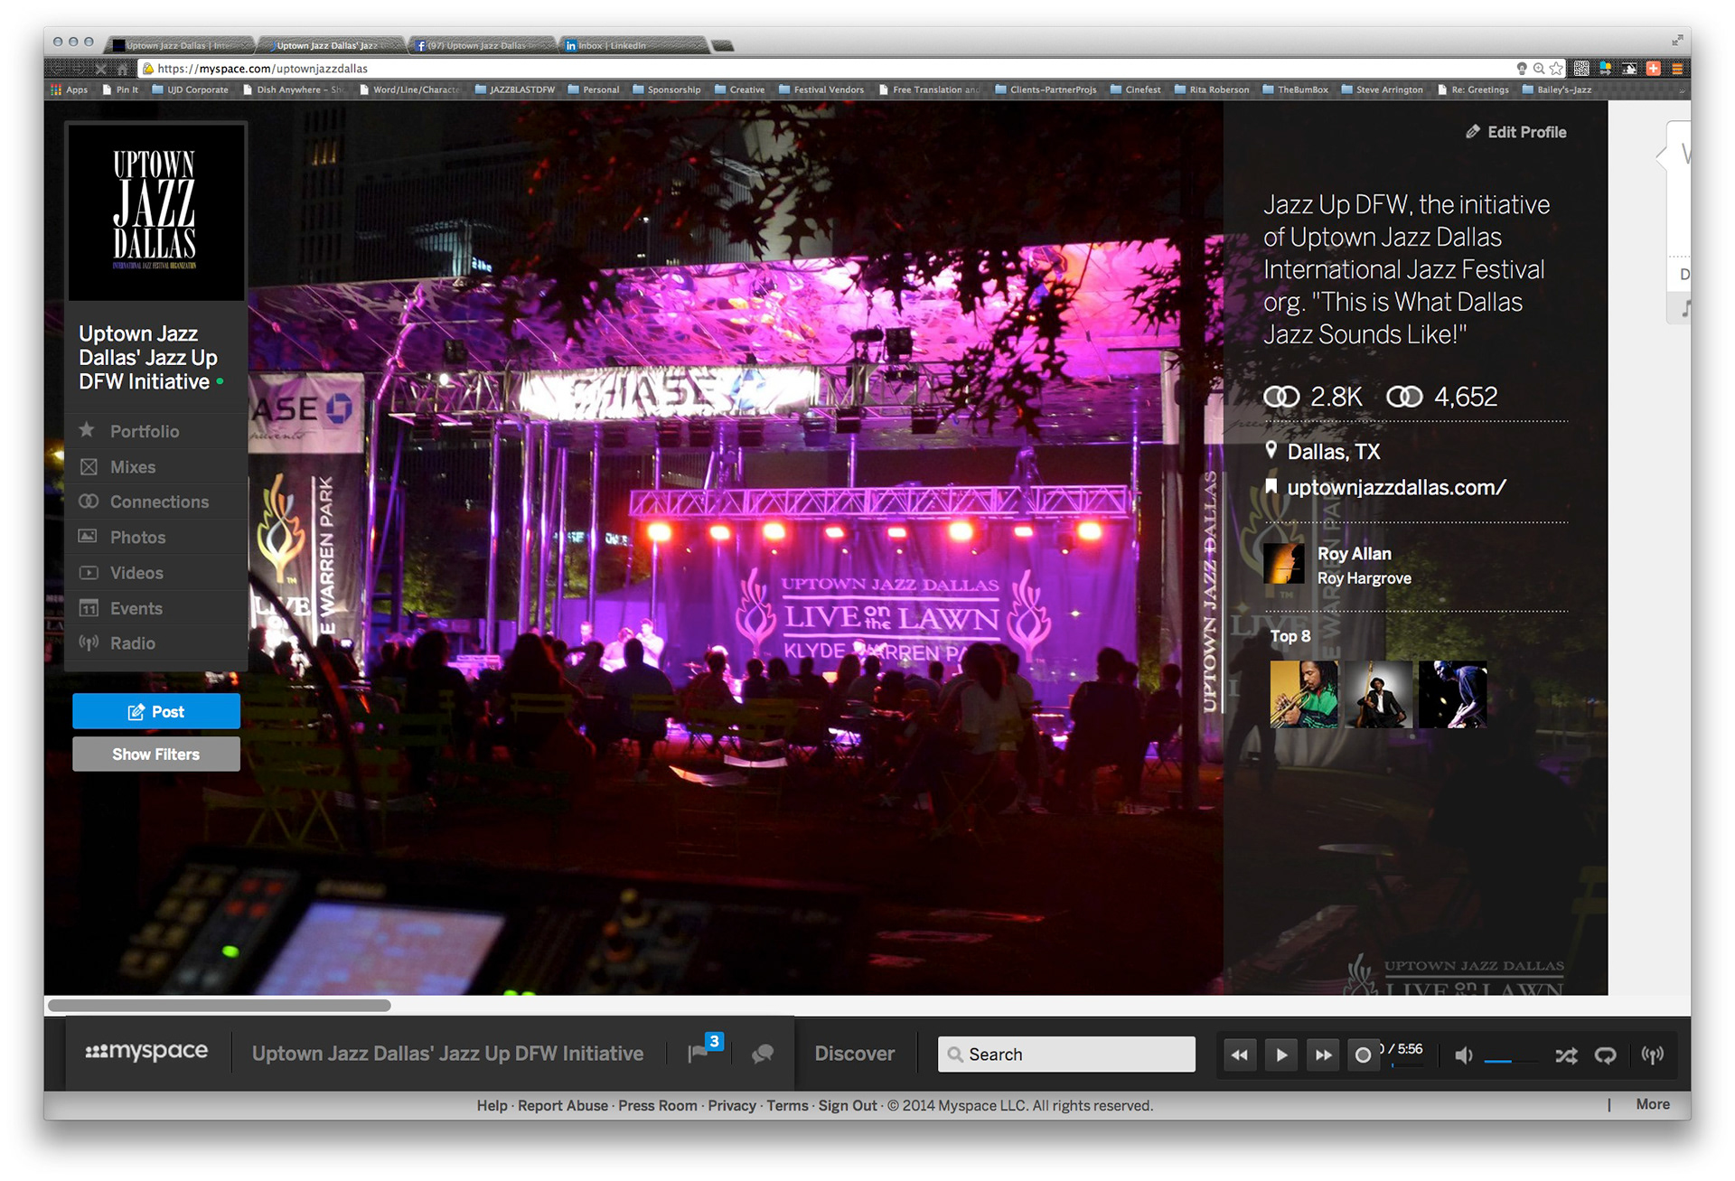1735x1181 pixels.
Task: Click the Uptown Jazz Dallas profile logo
Action: pos(155,212)
